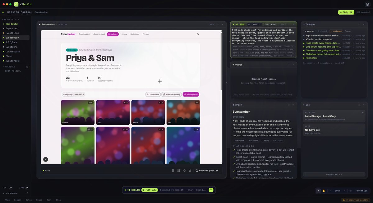This screenshot has width=373, height=203.
Task: Click import app in sidebar
Action: 12,28
